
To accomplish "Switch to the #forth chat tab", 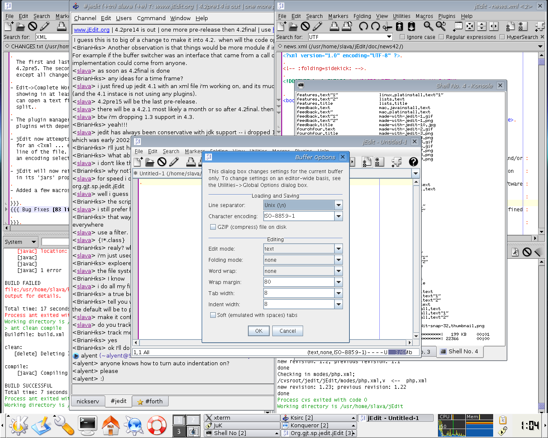I will [x=150, y=401].
